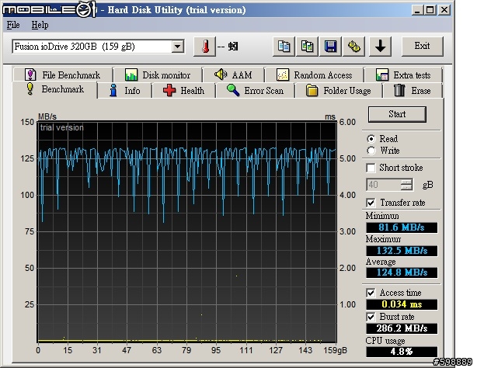477x368 pixels.
Task: Click the copy text to clipboard icon
Action: (x=284, y=47)
